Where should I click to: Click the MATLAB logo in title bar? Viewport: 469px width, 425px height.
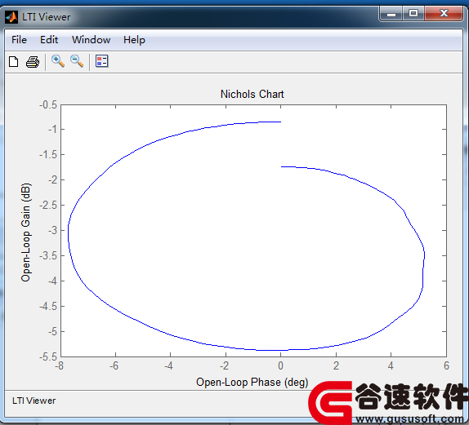11,17
